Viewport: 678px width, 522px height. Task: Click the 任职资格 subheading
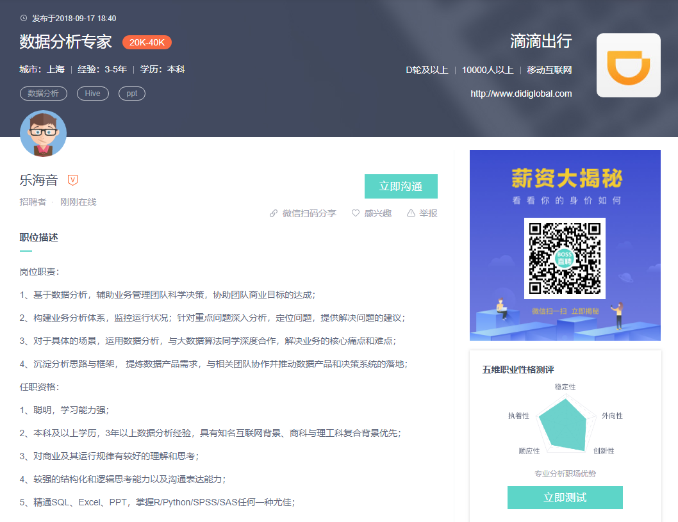(x=39, y=387)
